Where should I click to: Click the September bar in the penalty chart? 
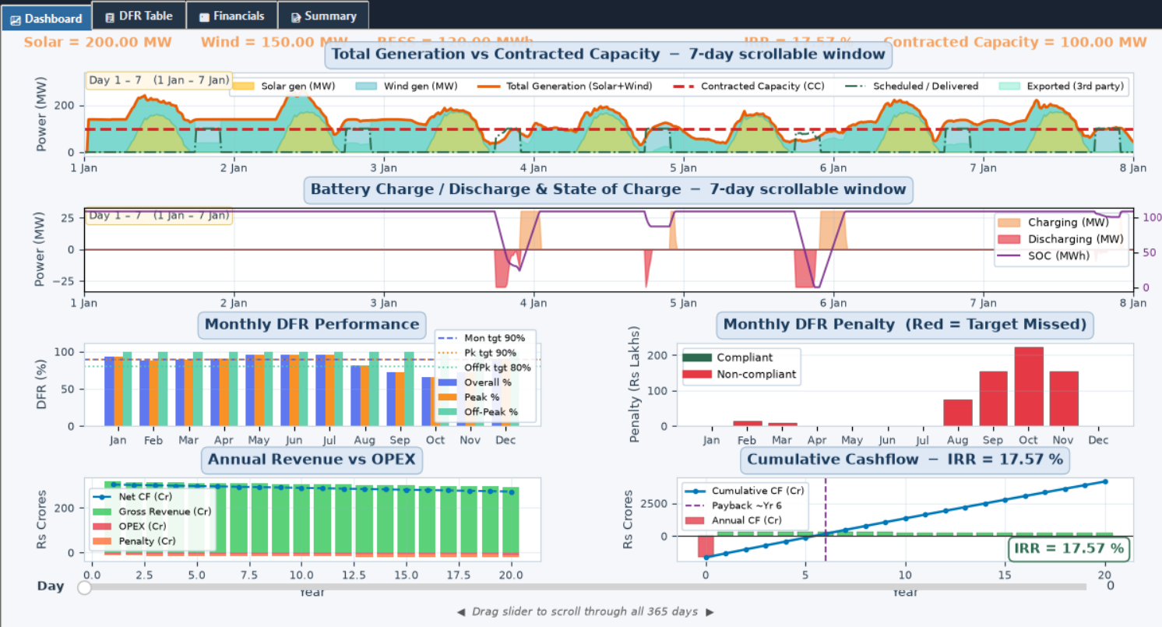(993, 399)
